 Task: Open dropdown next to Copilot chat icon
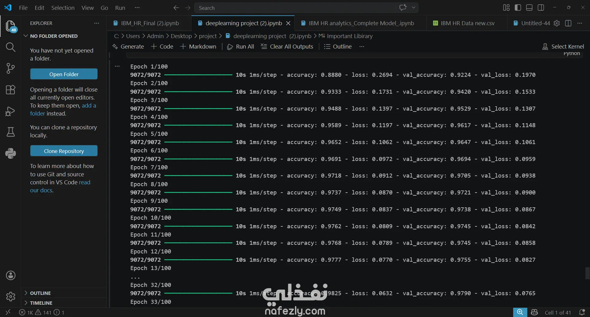(414, 8)
